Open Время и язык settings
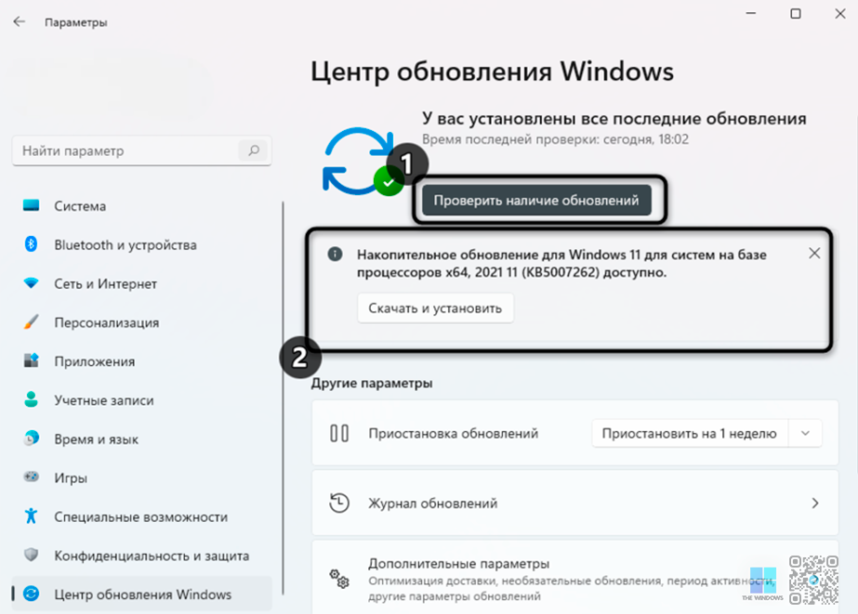The height and width of the screenshot is (614, 858). click(x=141, y=439)
